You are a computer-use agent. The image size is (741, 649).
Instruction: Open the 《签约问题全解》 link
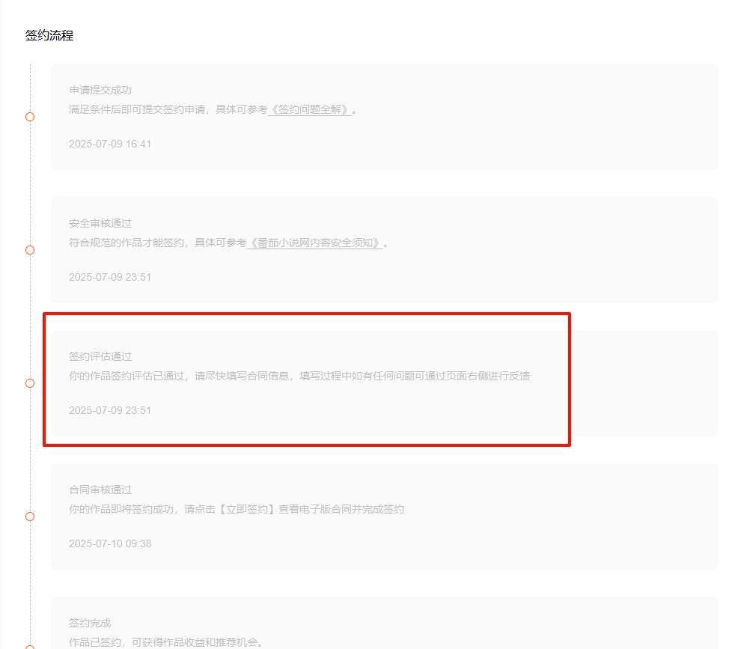[310, 109]
